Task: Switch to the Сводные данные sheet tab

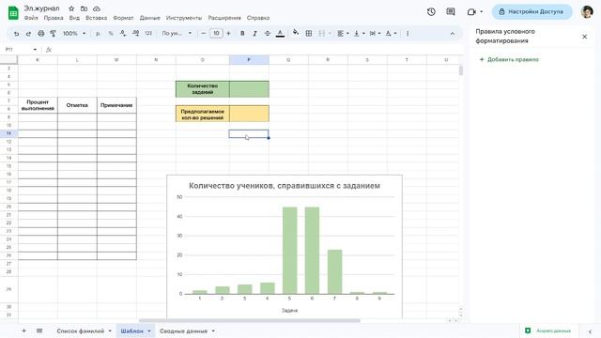Action: pyautogui.click(x=184, y=330)
